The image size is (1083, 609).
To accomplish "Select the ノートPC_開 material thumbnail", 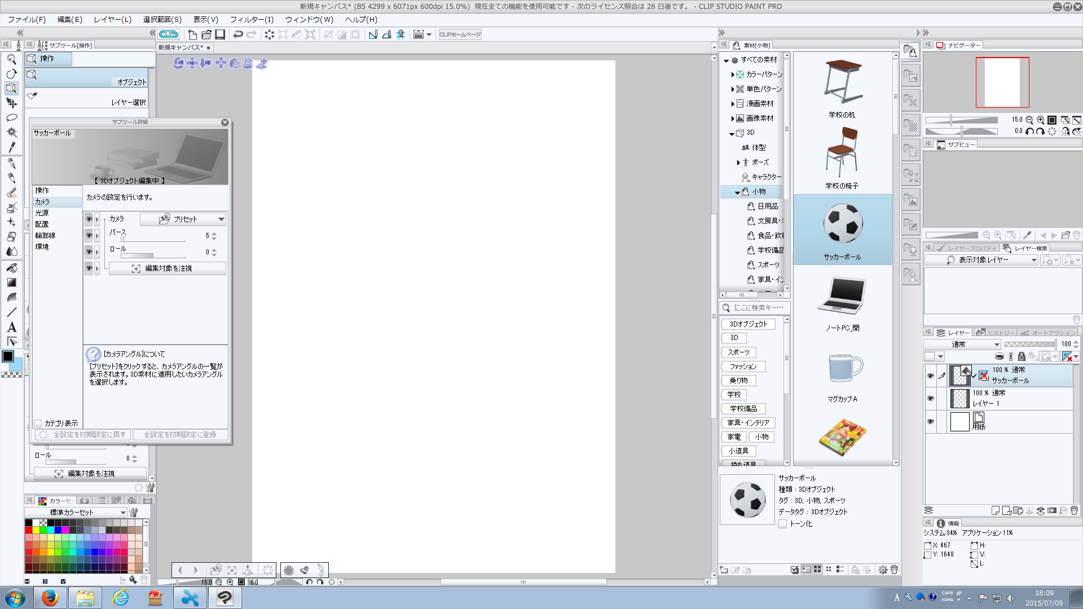I will (842, 296).
